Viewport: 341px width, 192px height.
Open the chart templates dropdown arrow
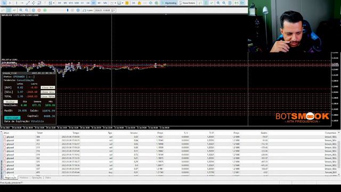(x=123, y=3)
